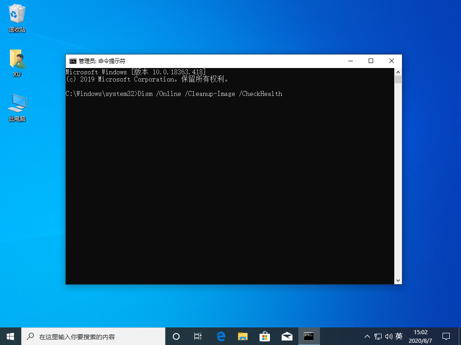Open Microsoft Store from the taskbar

(265, 336)
